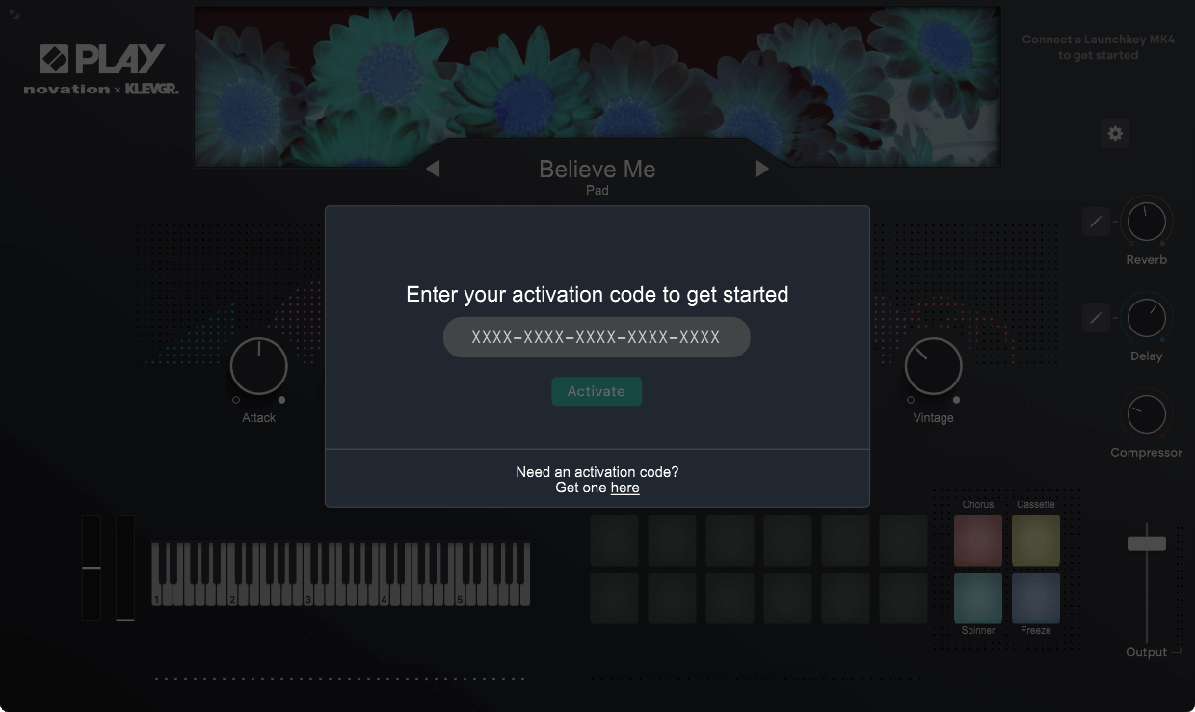Toggle the Cassette pad
The width and height of the screenshot is (1195, 712).
(1036, 541)
